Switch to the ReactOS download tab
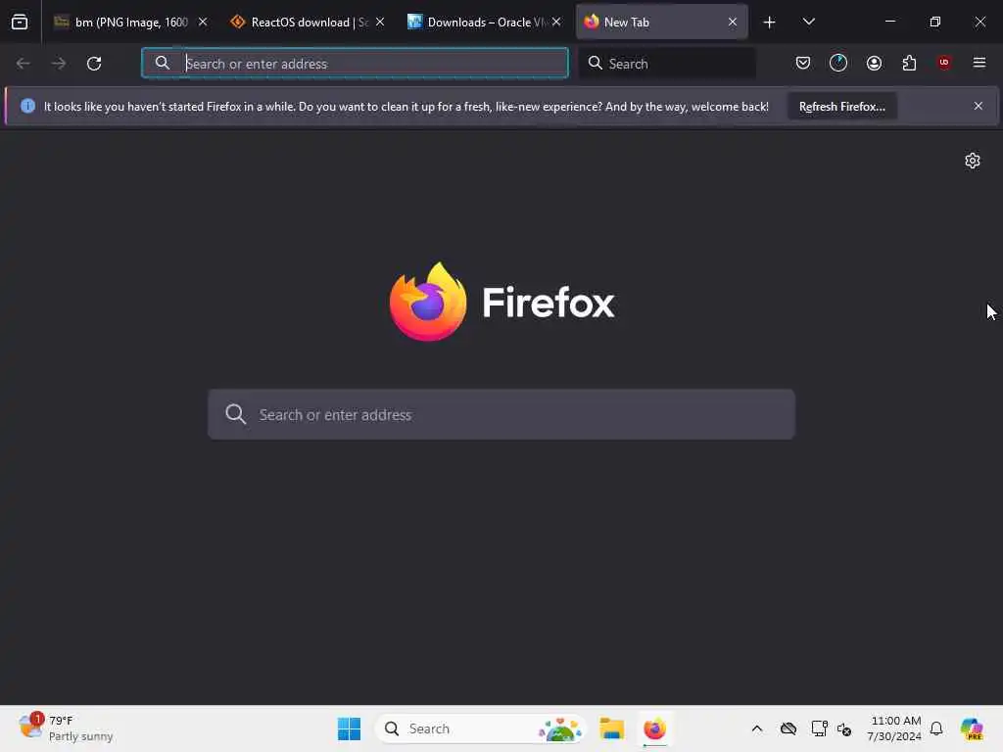Viewport: 1003px width, 752px height. (309, 22)
